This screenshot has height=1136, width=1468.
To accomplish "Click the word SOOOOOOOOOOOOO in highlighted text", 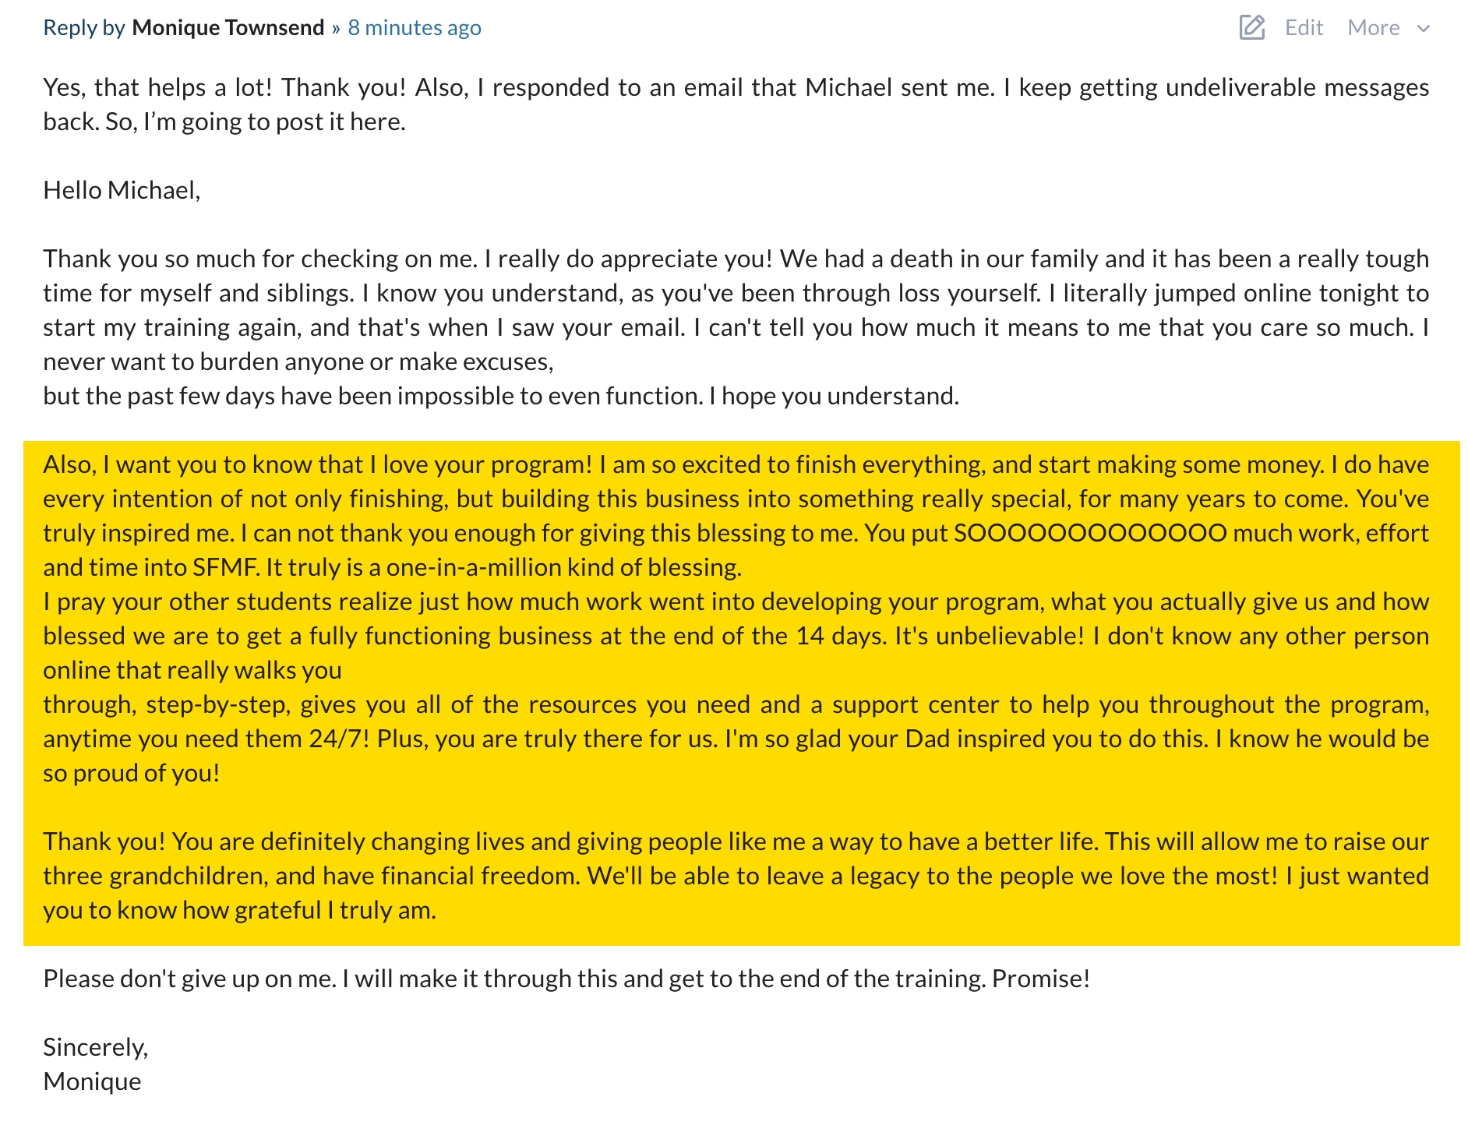I will (x=1090, y=533).
